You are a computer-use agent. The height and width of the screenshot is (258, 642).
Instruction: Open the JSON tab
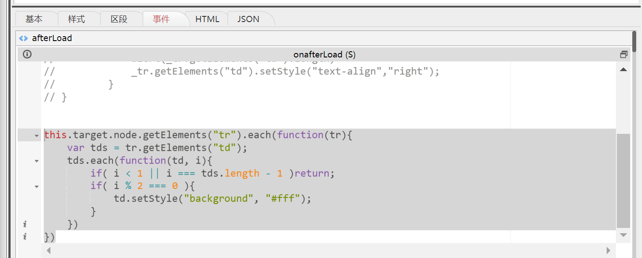coord(248,19)
